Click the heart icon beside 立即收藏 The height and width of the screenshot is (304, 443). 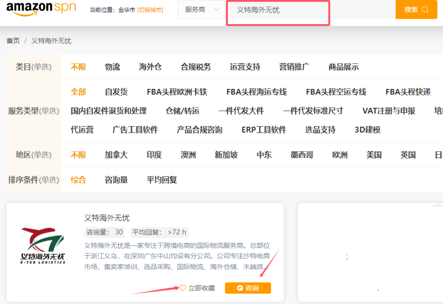point(183,288)
